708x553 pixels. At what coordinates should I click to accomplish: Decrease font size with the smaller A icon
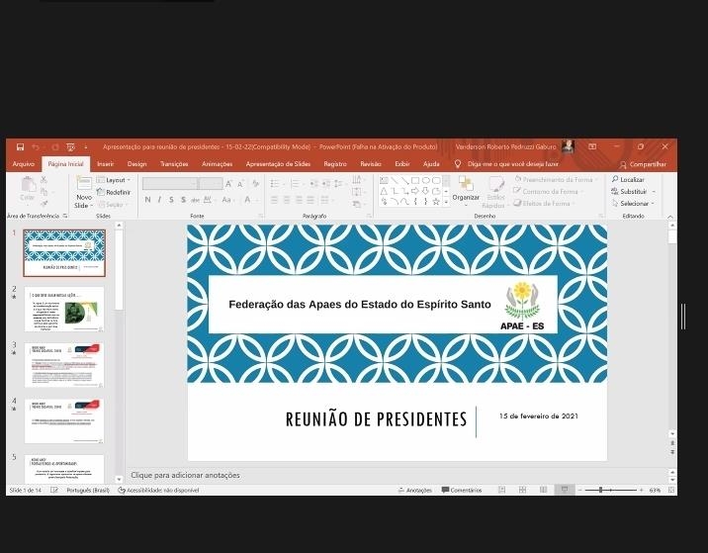pos(240,183)
